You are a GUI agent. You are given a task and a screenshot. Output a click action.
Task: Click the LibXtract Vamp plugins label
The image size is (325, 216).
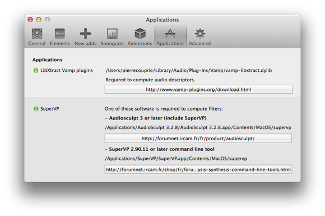67,71
